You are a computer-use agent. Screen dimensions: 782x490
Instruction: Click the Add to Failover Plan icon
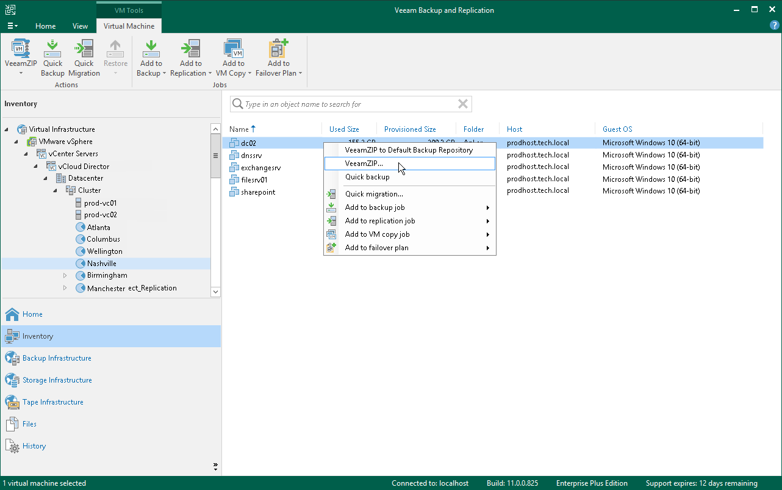278,49
